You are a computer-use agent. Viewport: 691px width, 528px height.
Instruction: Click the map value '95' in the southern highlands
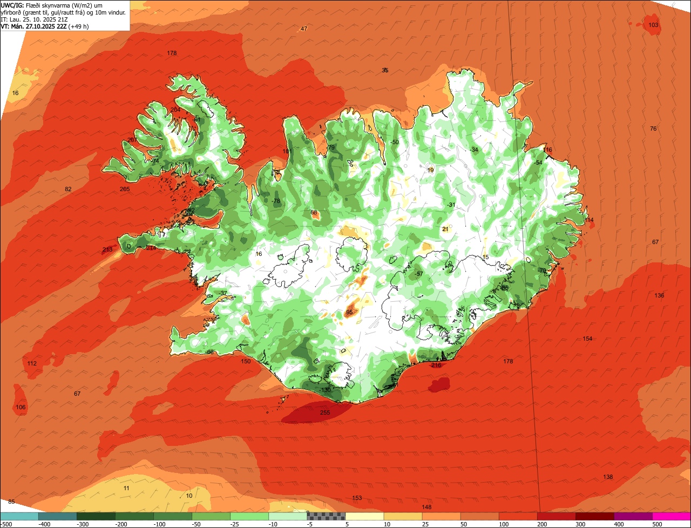[349, 312]
